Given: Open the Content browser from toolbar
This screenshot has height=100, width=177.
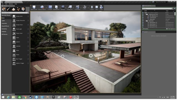Looking at the screenshot, I should coord(50,8).
